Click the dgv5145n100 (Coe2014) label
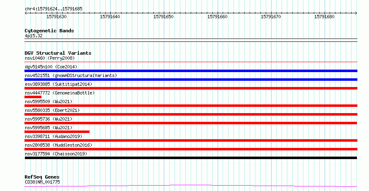 [x=51, y=67]
